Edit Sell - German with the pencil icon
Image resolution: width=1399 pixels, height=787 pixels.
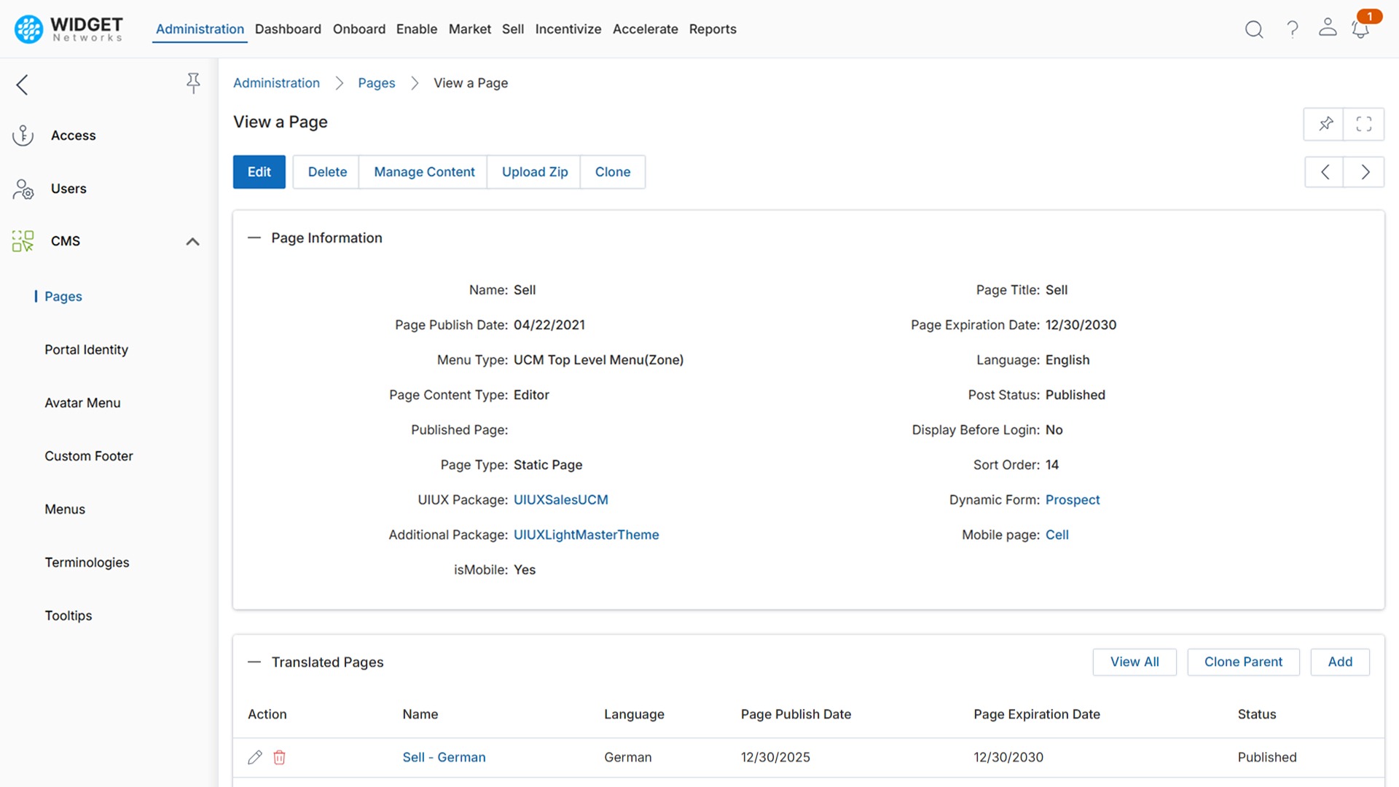pyautogui.click(x=254, y=757)
